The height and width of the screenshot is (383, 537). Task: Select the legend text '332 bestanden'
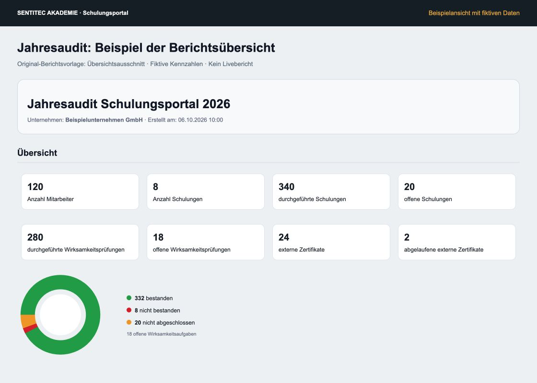point(154,298)
